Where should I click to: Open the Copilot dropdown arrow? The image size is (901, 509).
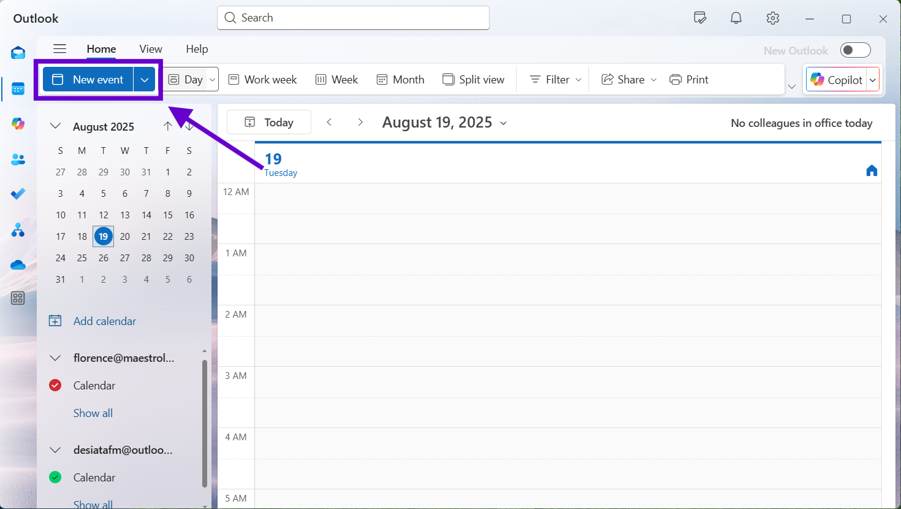pyautogui.click(x=873, y=80)
